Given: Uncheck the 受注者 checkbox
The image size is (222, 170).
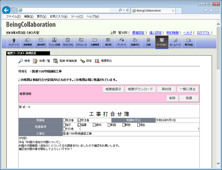Looking at the screenshot, I should (x=79, y=120).
